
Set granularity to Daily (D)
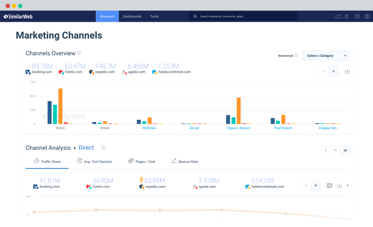pos(326,151)
